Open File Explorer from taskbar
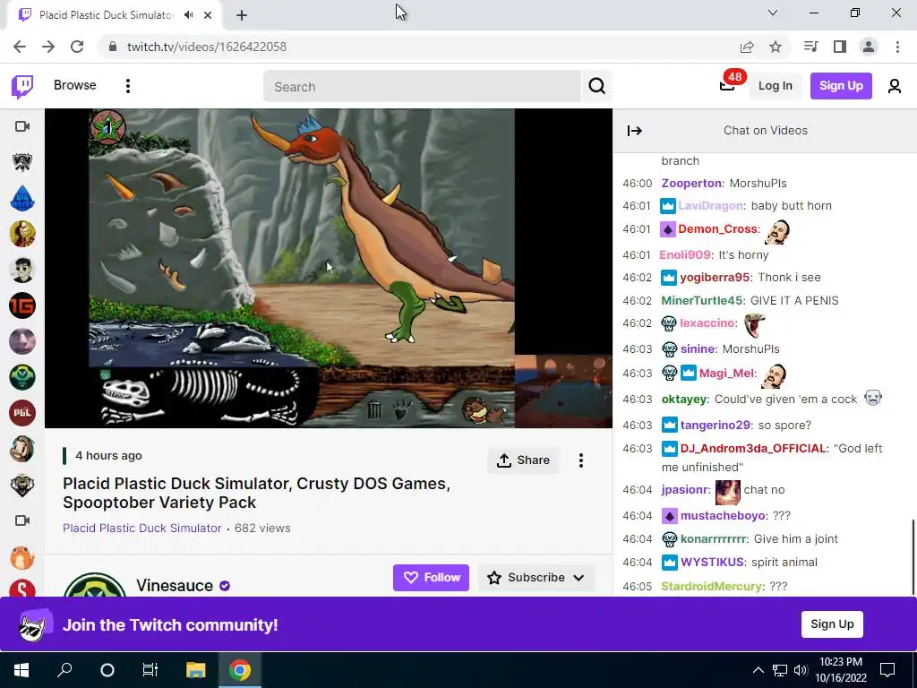 point(196,669)
